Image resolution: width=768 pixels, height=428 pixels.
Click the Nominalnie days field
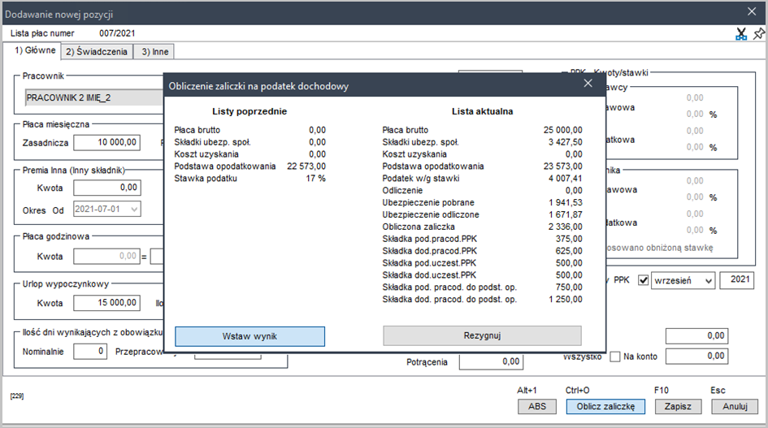(x=90, y=351)
